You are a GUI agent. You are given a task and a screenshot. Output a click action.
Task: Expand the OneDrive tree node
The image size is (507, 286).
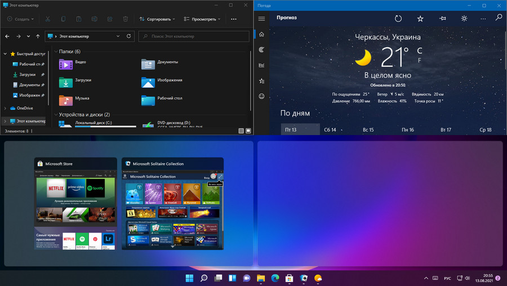click(x=5, y=108)
